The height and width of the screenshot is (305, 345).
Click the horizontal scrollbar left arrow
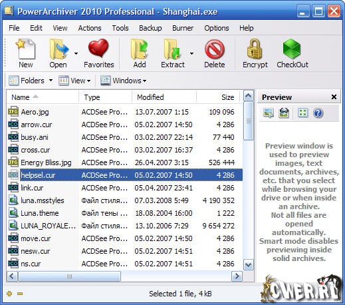coord(11,276)
